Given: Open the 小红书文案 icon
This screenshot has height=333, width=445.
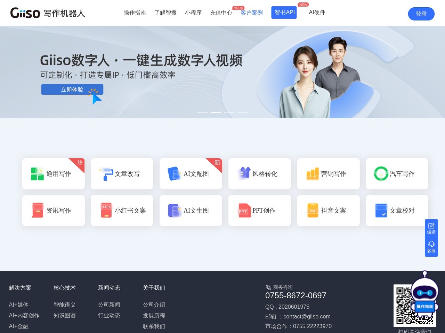Looking at the screenshot, I should [x=106, y=211].
